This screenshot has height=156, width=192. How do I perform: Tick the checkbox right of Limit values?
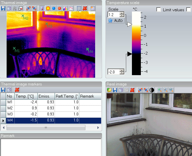[189, 10]
